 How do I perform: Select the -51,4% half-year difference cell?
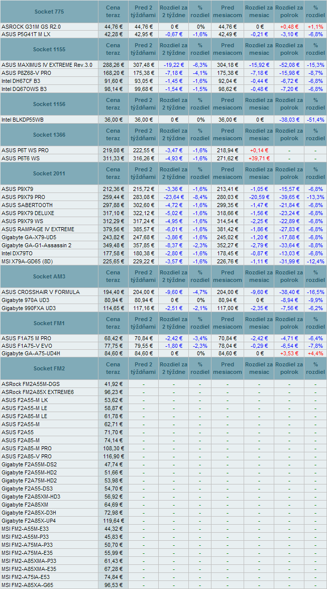tap(315, 120)
